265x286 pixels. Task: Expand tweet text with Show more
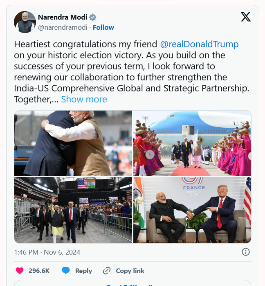(84, 100)
